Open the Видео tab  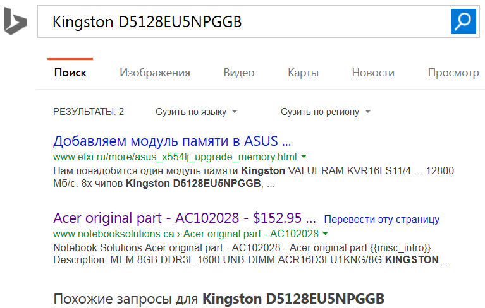pyautogui.click(x=239, y=73)
